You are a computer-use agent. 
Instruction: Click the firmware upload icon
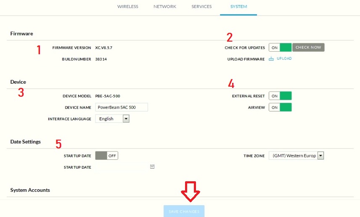271,59
